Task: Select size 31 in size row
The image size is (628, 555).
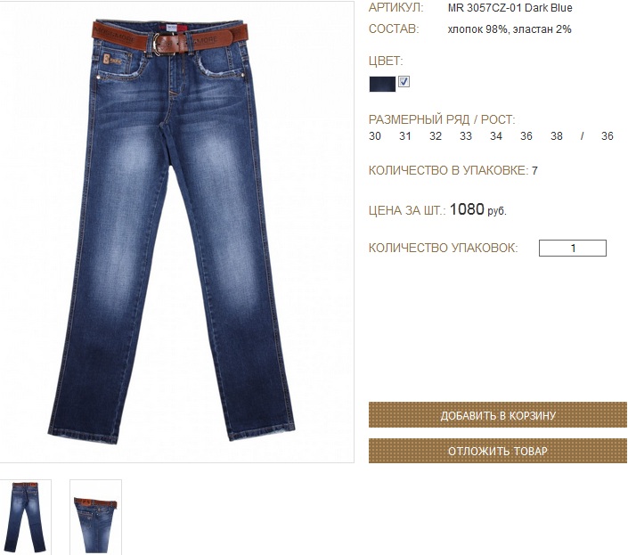Action: coord(405,136)
